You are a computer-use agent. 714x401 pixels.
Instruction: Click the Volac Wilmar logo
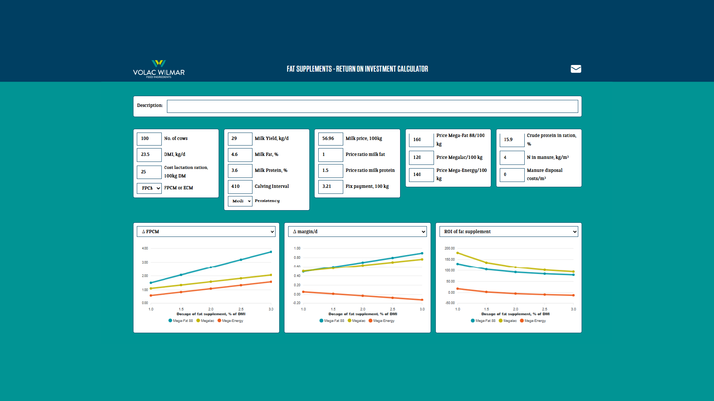point(159,69)
